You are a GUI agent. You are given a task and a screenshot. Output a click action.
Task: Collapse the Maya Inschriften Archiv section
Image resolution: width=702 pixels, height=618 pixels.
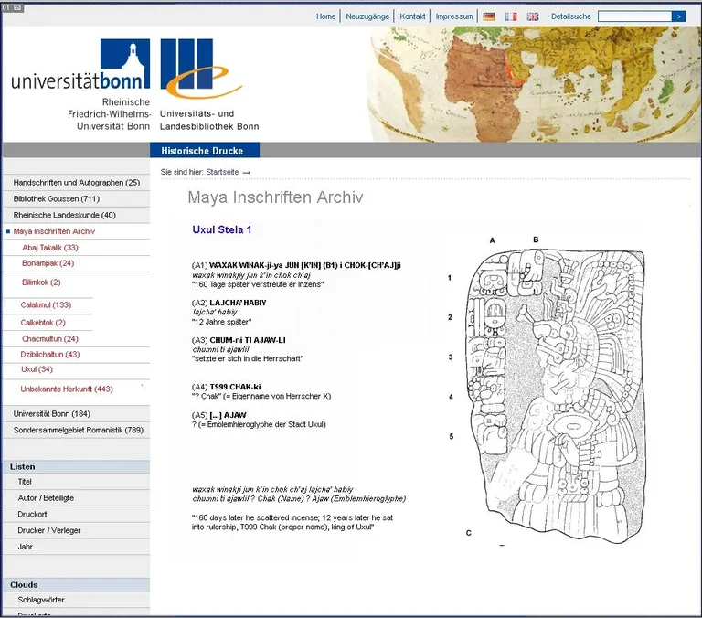54,231
